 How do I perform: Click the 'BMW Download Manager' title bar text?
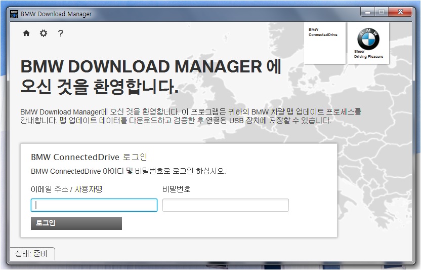point(56,14)
